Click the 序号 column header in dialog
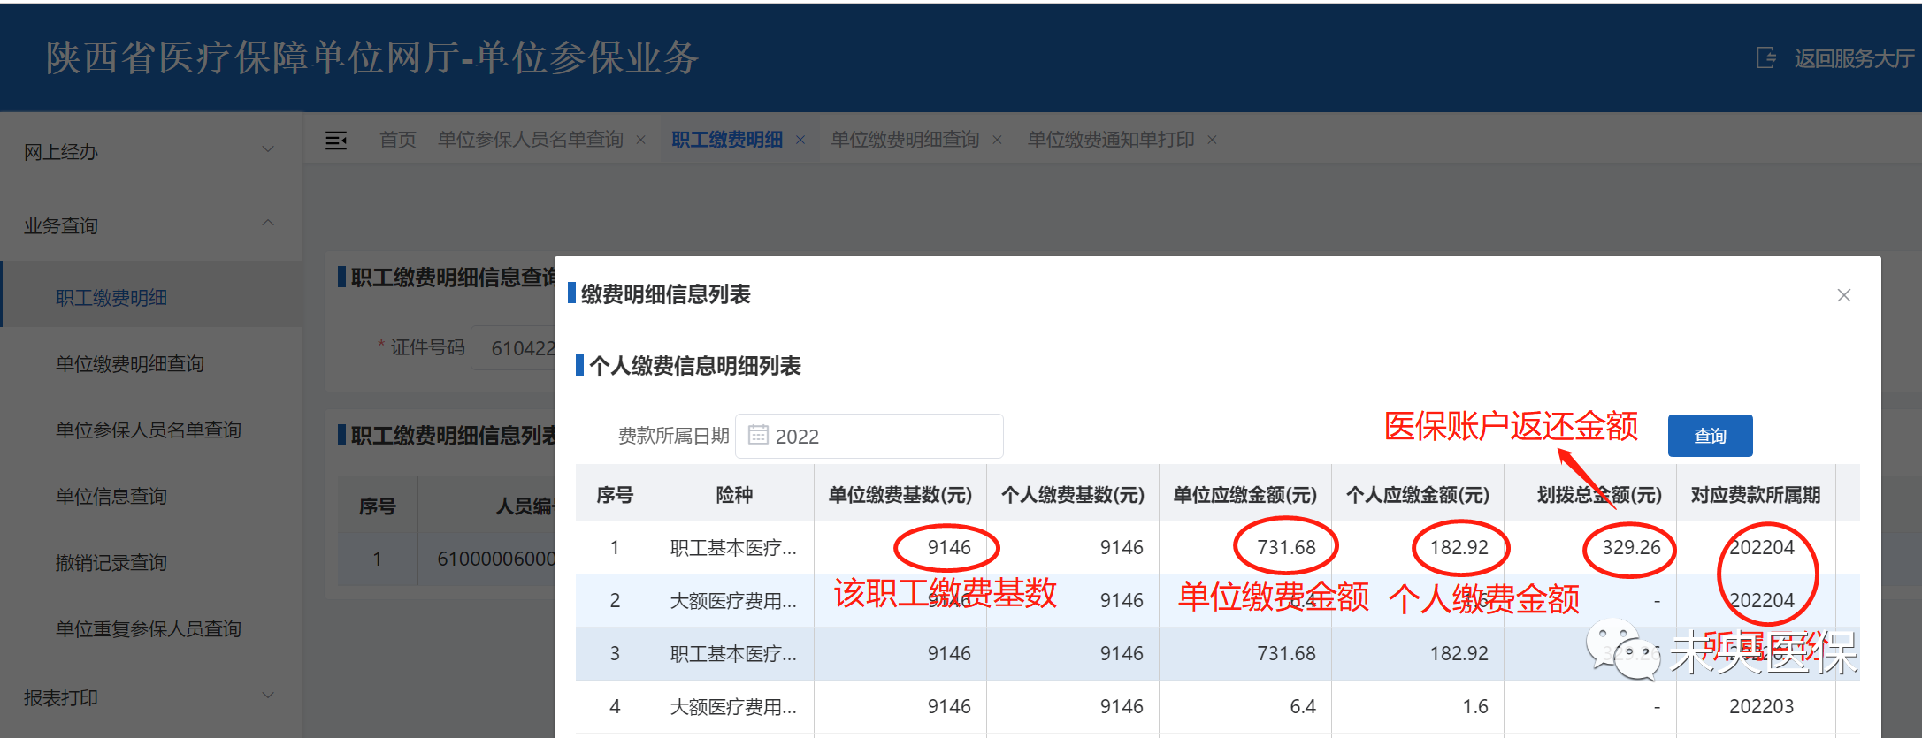 coord(615,495)
